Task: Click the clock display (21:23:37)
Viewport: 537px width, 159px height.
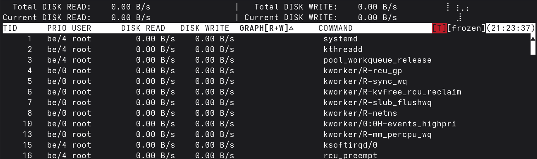Action: click(x=510, y=28)
